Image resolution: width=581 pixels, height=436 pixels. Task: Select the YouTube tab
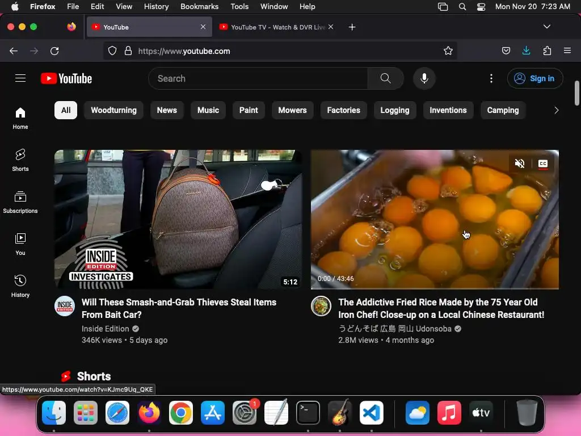pos(149,27)
